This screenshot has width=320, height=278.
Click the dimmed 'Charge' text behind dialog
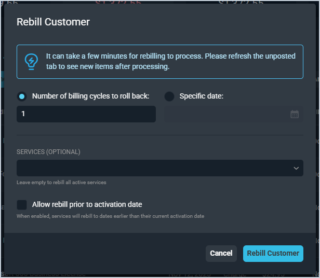[x=235, y=274]
